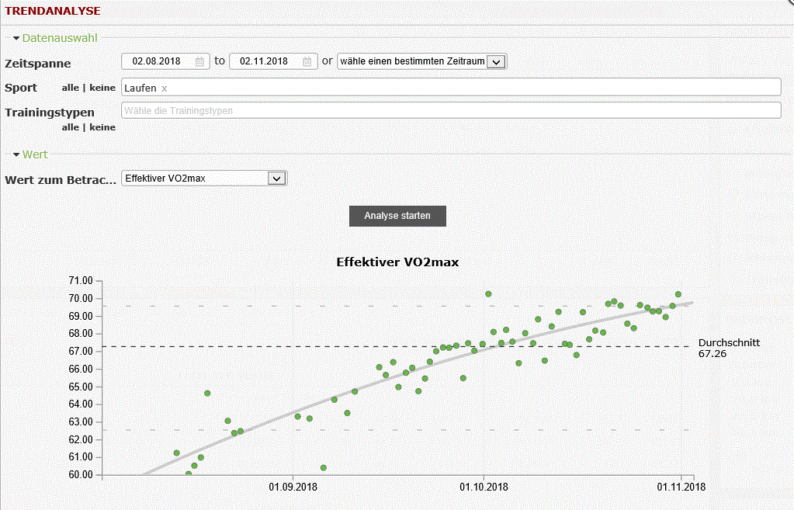794x510 pixels.
Task: Focus the Trainingstypen input field
Action: pyautogui.click(x=450, y=110)
